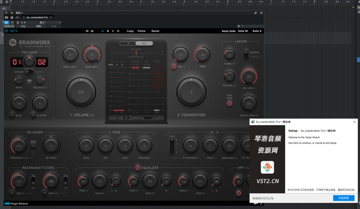Expand the bx_masterdesk Pro plugin selector dropdown
This screenshot has height=209, width=360.
pyautogui.click(x=51, y=17)
